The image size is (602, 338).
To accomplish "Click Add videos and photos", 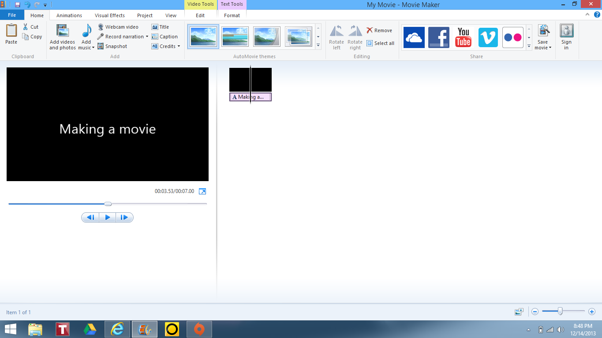I will point(63,37).
